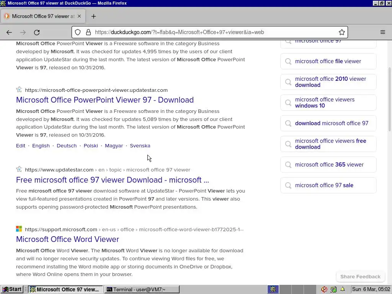
Task: Open the tracking protection shield icon
Action: pyautogui.click(x=78, y=32)
